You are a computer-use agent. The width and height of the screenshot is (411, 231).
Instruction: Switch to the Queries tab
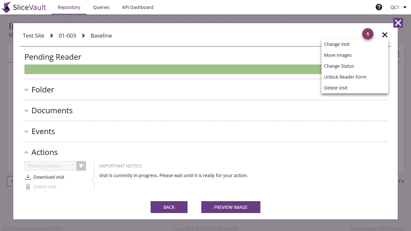coord(101,7)
